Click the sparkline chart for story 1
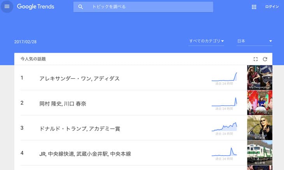Viewport: 284px width, 170px height. 224,76
